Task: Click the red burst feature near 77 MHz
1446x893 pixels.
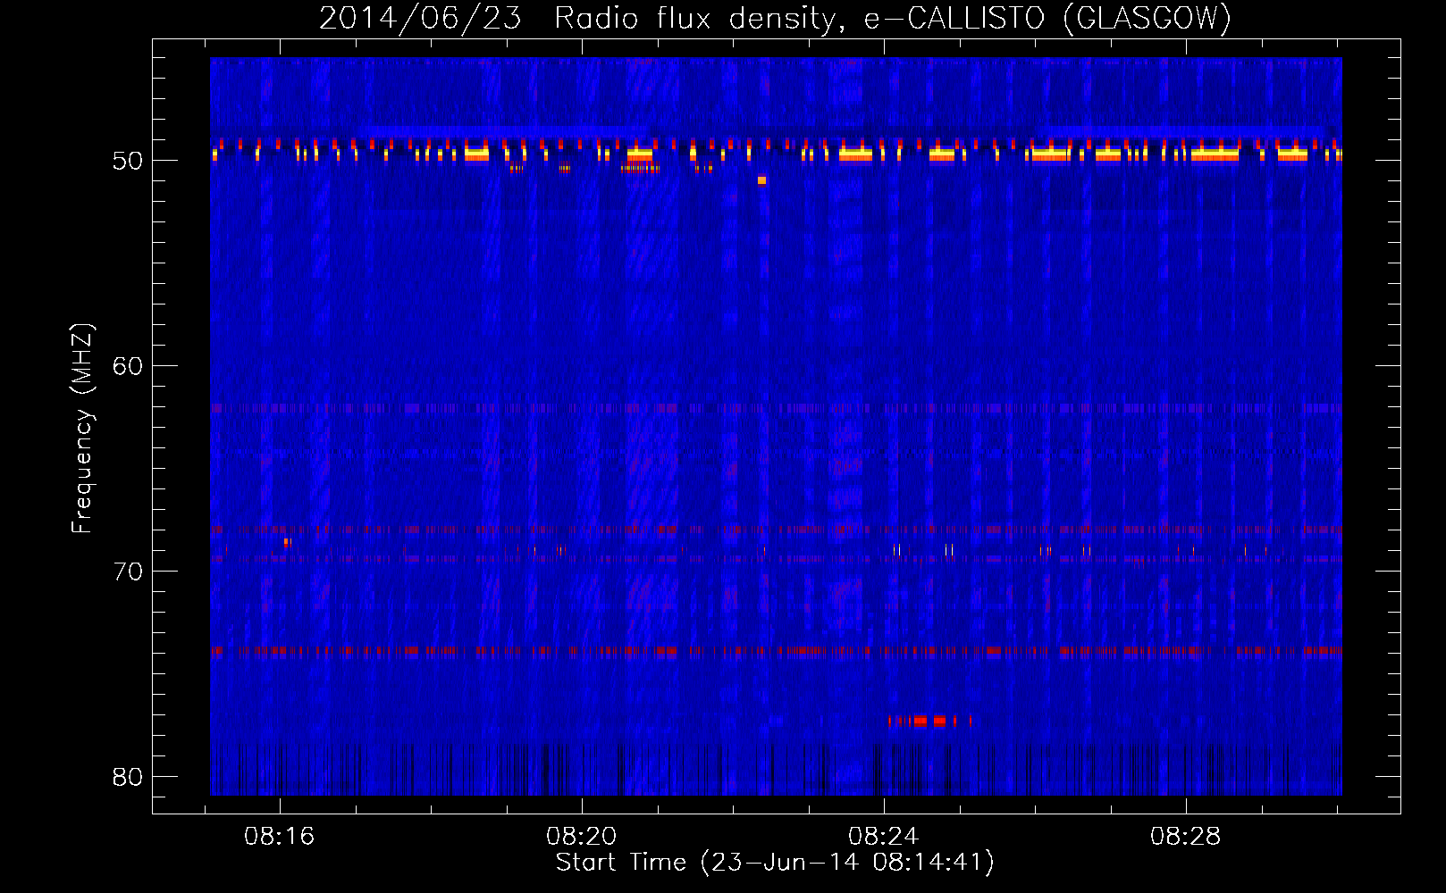Action: (x=929, y=721)
